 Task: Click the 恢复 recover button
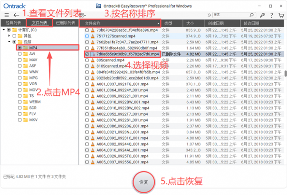(143, 182)
